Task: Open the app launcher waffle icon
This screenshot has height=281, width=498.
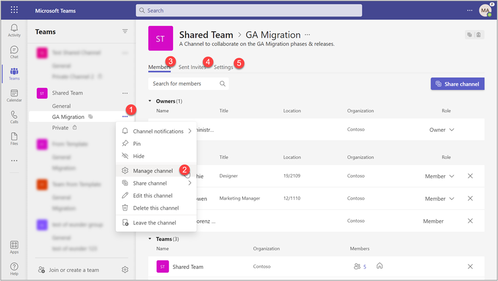Action: [x=14, y=10]
